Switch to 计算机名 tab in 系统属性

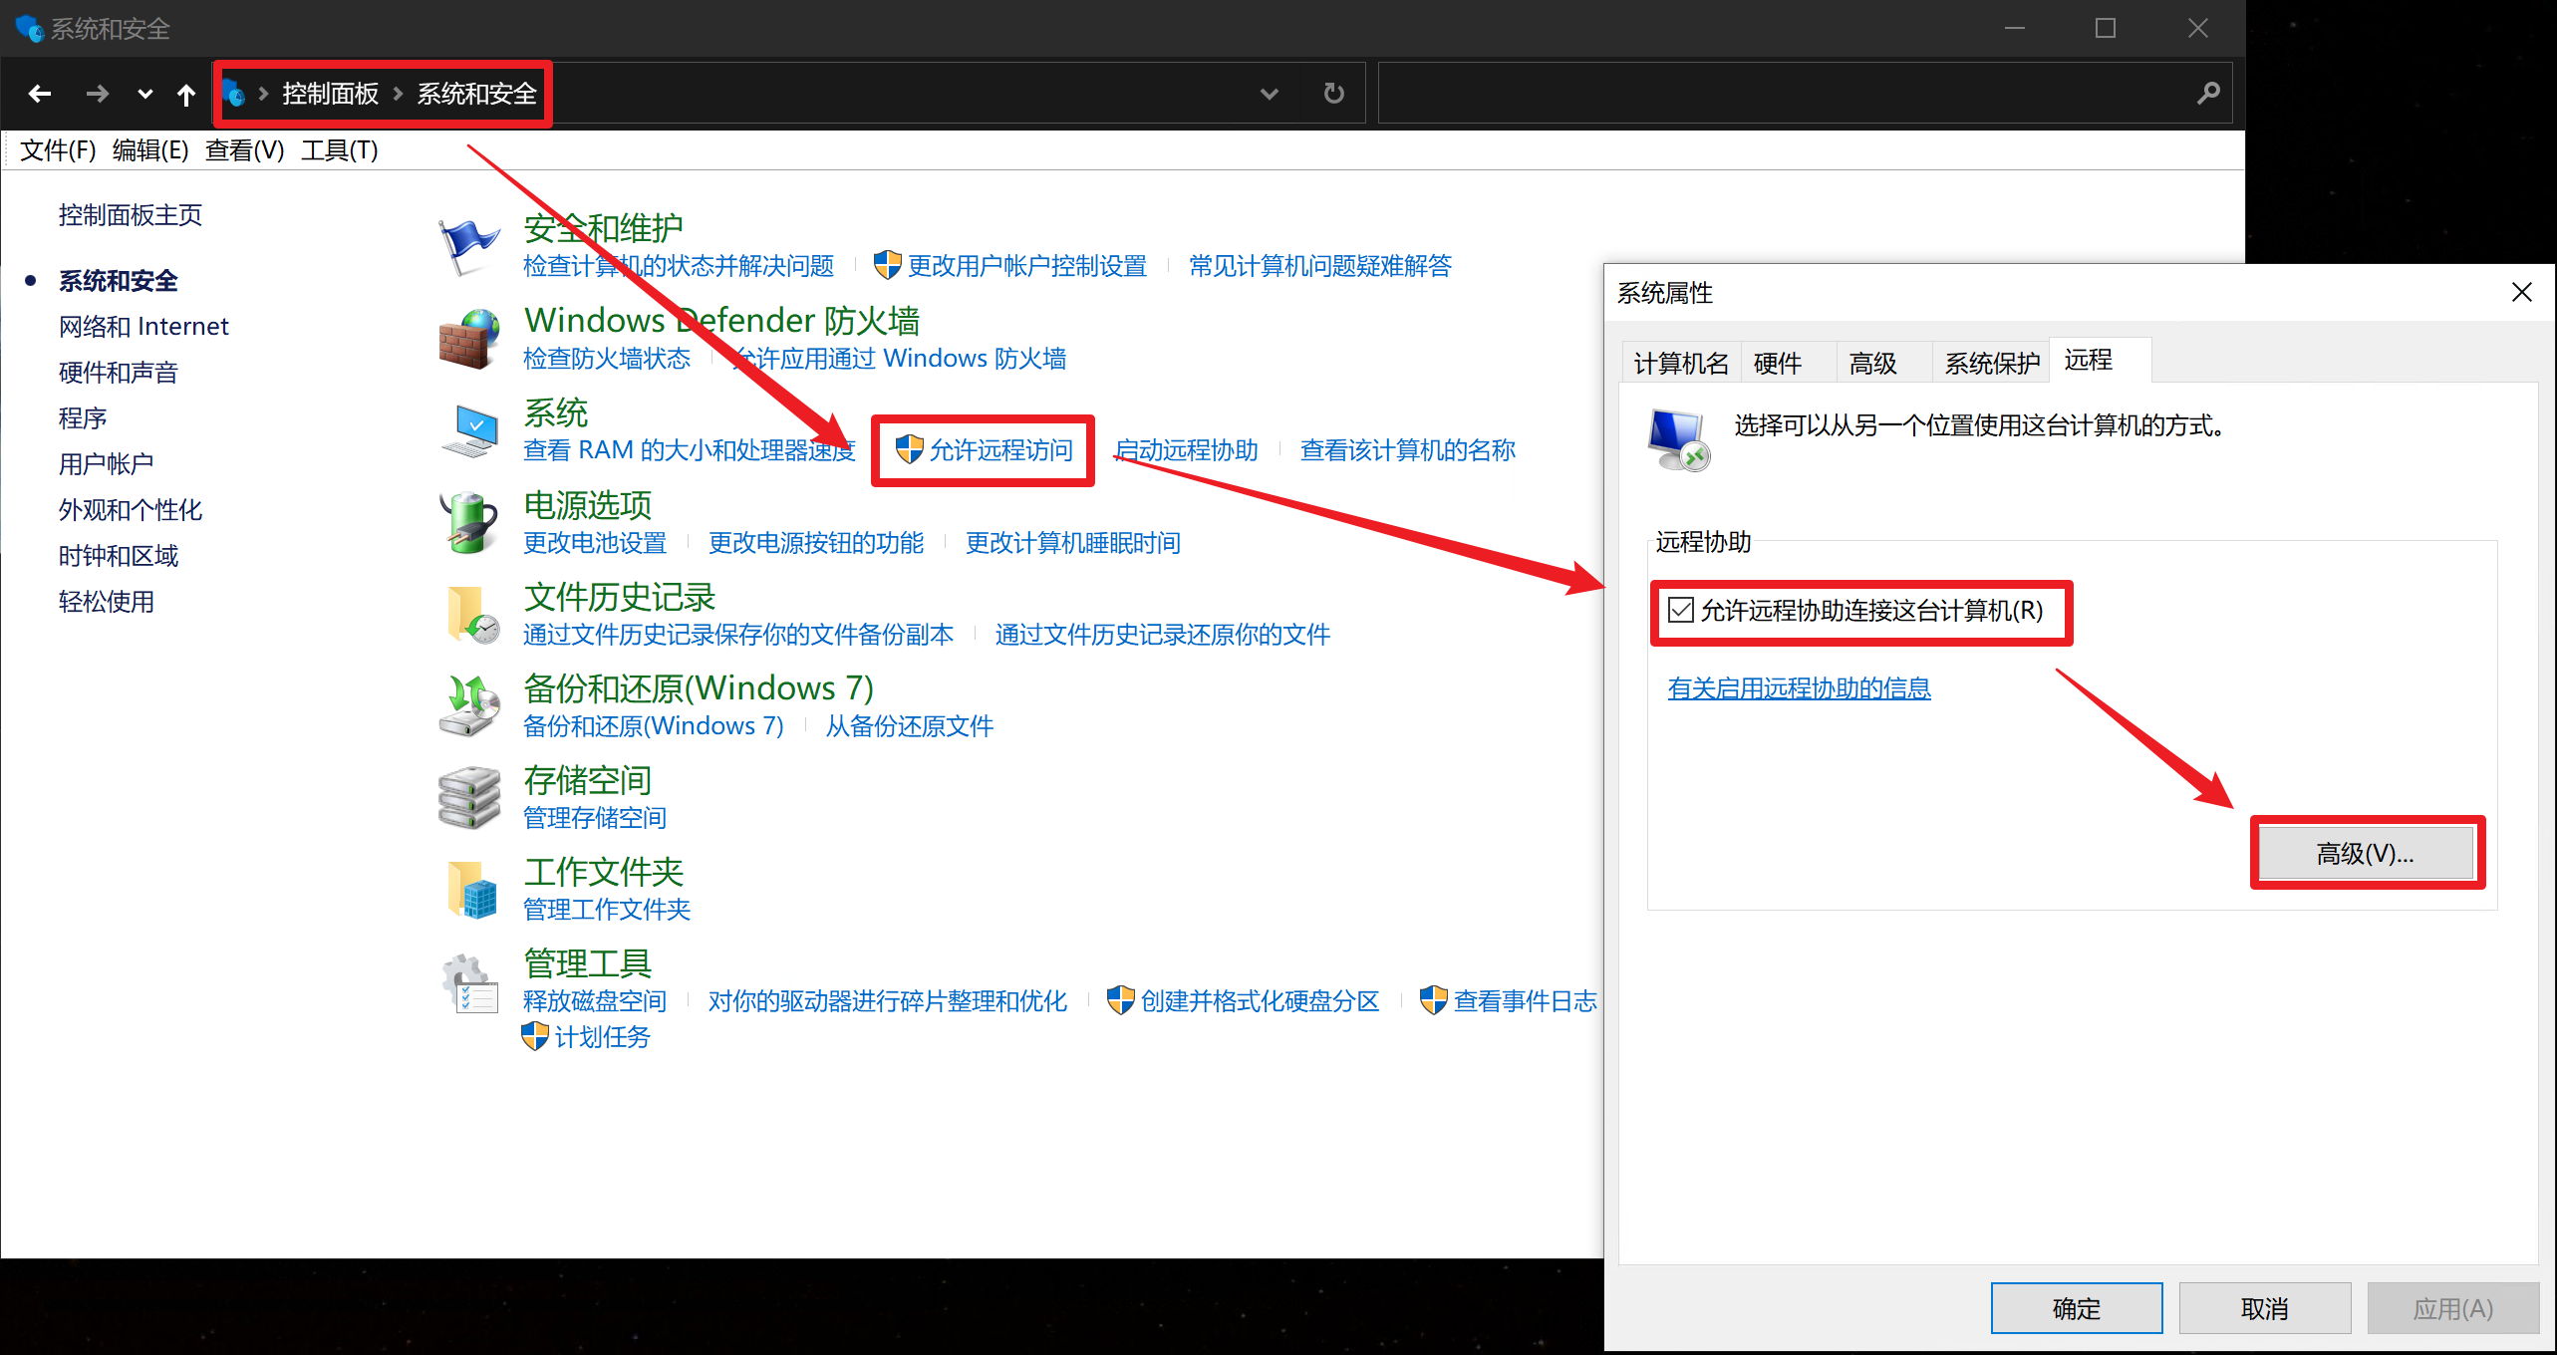(x=1681, y=363)
